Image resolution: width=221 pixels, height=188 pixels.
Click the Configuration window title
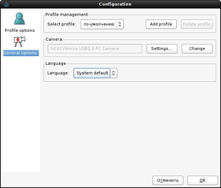(x=115, y=4)
